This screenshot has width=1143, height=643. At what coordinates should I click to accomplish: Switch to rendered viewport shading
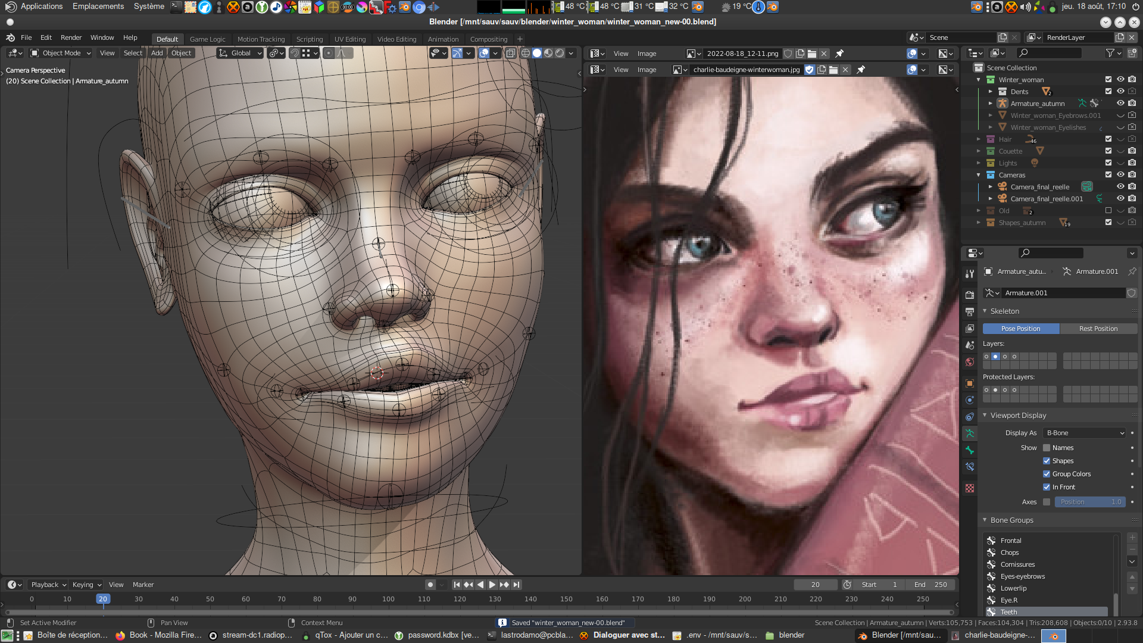coord(560,53)
